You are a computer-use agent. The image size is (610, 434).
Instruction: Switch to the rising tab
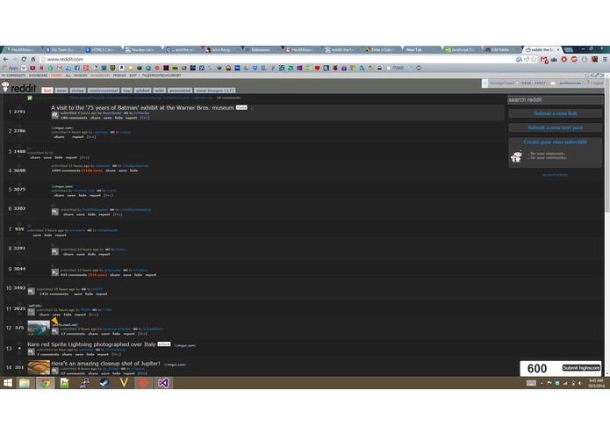[x=77, y=90]
